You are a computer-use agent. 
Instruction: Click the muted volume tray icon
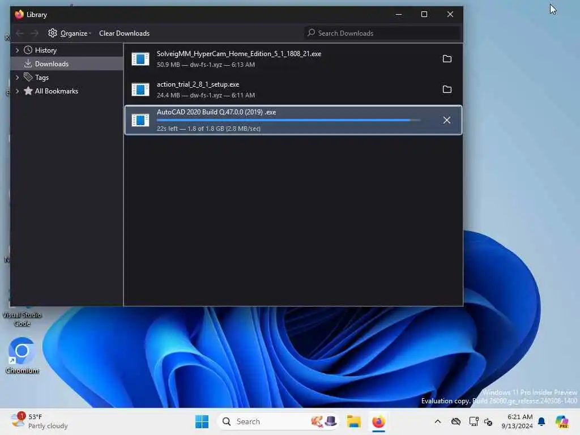pos(488,421)
